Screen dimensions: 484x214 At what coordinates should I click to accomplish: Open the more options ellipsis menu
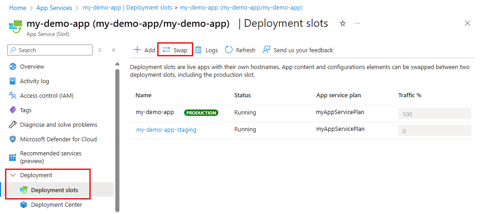tap(357, 24)
